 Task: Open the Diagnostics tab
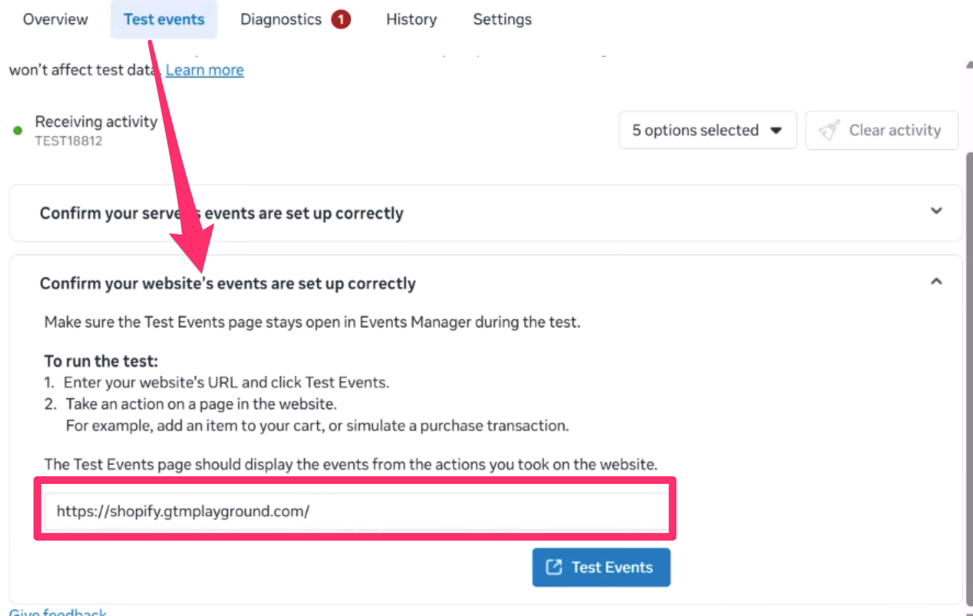click(x=281, y=20)
